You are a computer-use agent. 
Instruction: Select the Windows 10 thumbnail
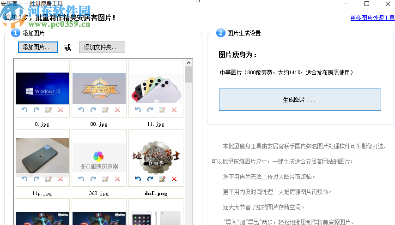[42, 88]
